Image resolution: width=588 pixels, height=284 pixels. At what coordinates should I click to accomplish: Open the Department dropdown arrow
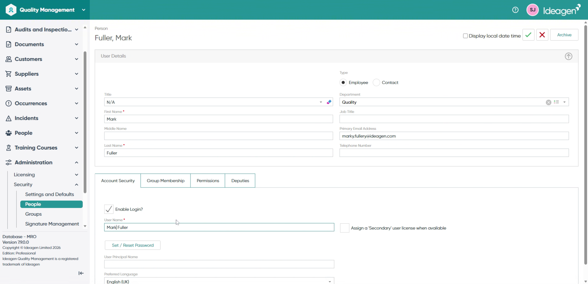click(564, 102)
